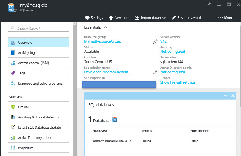
Task: Select Activity log in the sidebar
Action: pyautogui.click(x=26, y=53)
